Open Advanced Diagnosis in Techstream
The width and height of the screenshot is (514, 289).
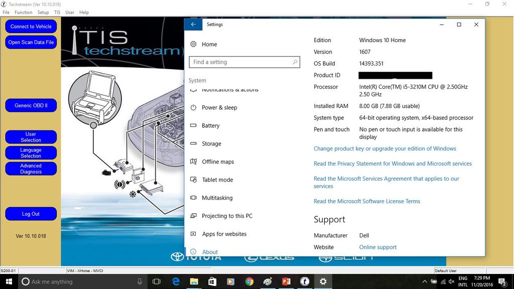pos(31,169)
